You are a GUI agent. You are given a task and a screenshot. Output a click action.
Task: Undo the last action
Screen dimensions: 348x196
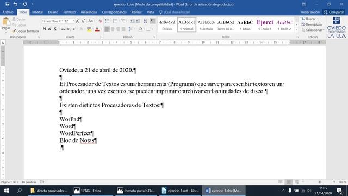click(15, 4)
